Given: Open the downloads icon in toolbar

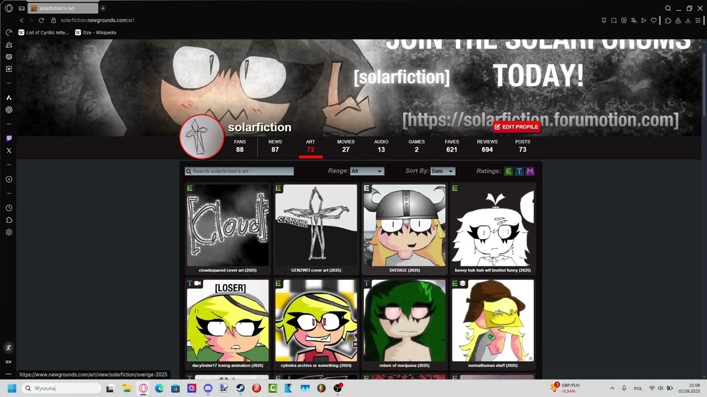Looking at the screenshot, I should 688,20.
